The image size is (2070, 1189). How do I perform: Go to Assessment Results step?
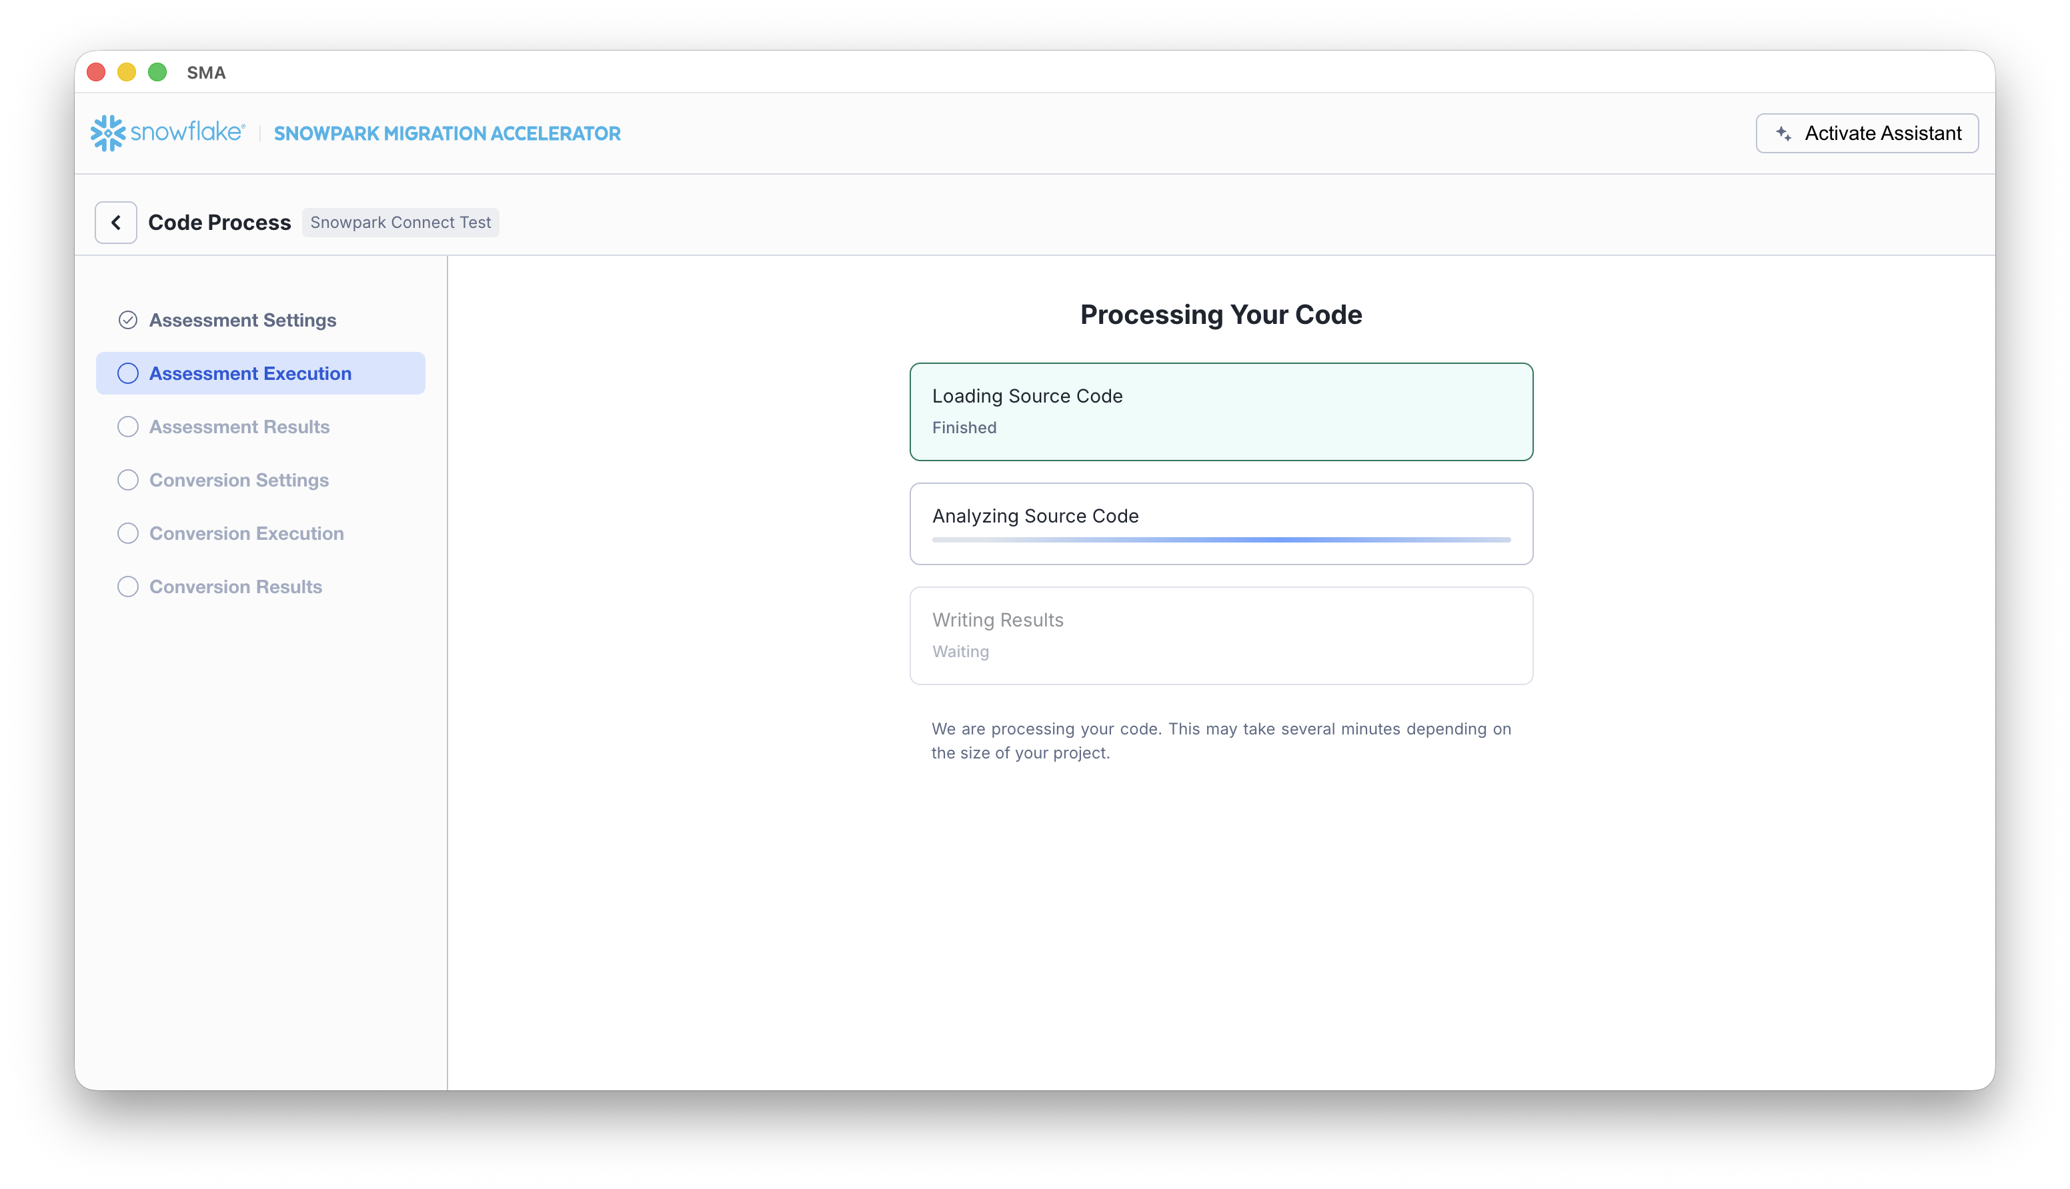click(x=239, y=427)
